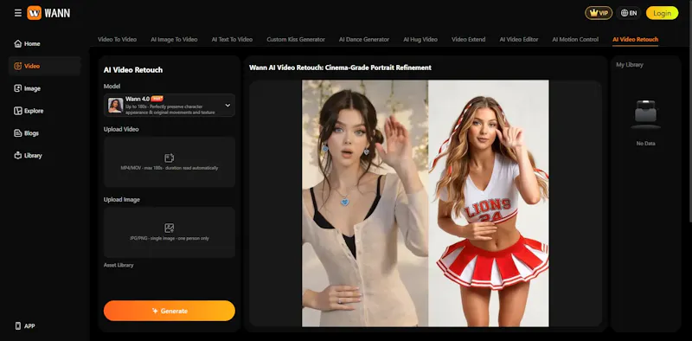The width and height of the screenshot is (692, 341).
Task: Click the Login button
Action: (x=662, y=13)
